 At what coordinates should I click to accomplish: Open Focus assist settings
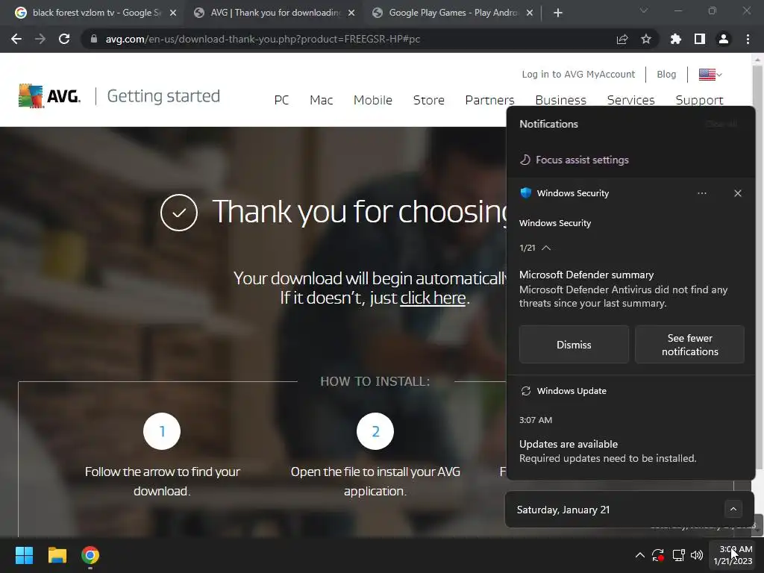(574, 160)
